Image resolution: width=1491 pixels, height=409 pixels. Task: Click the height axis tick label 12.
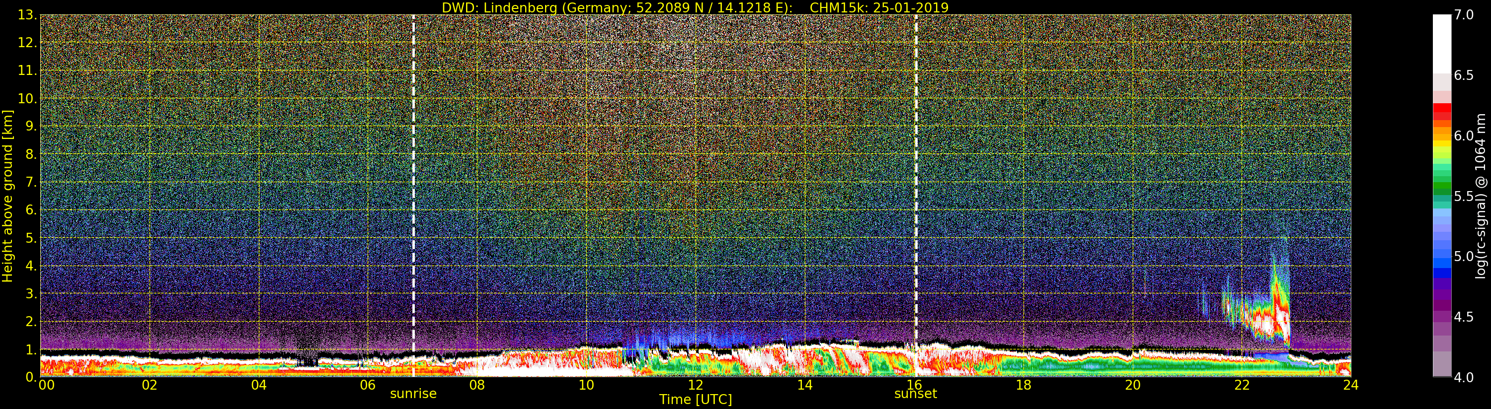coord(27,43)
